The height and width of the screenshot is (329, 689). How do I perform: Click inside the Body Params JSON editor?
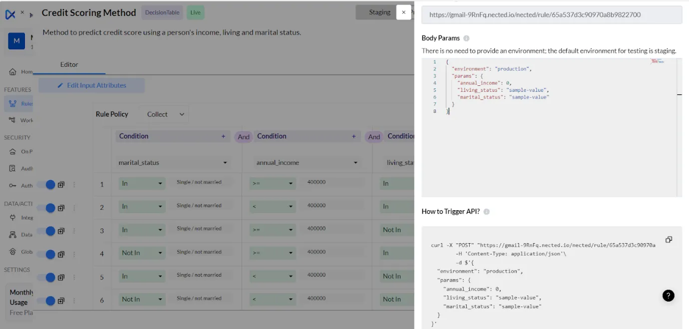(552, 127)
